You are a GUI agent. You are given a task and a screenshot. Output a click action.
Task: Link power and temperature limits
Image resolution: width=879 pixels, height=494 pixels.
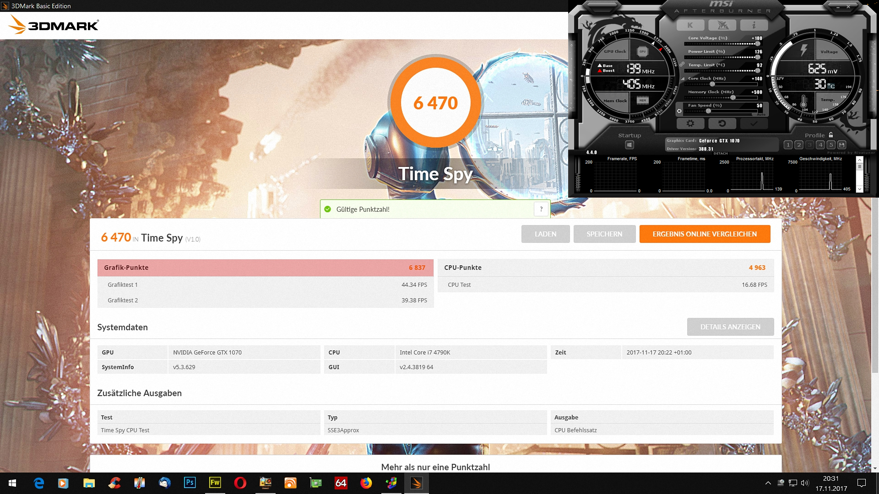(682, 64)
